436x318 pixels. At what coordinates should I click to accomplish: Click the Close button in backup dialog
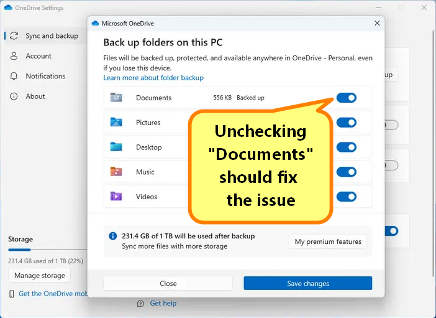168,283
